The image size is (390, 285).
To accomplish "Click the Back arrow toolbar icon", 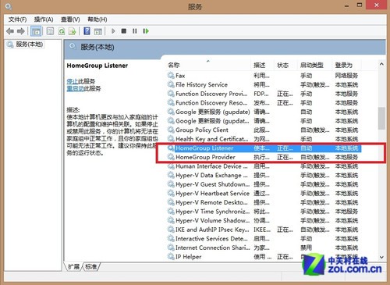I will [10, 31].
